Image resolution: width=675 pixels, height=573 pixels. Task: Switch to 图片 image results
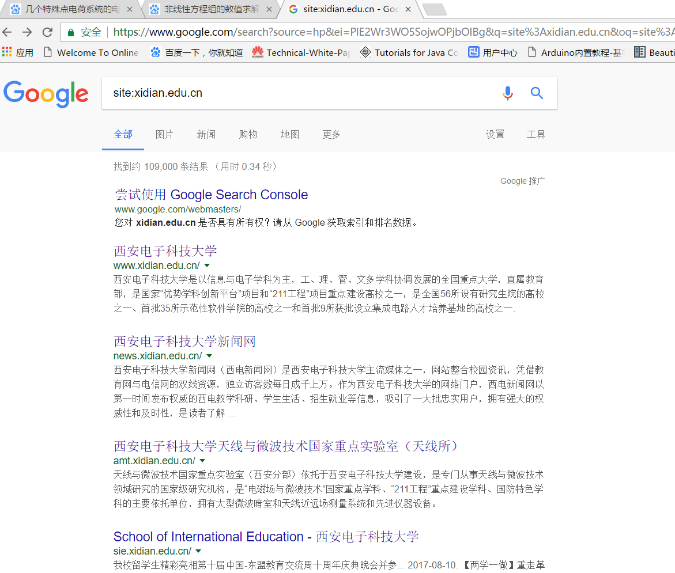pyautogui.click(x=164, y=135)
